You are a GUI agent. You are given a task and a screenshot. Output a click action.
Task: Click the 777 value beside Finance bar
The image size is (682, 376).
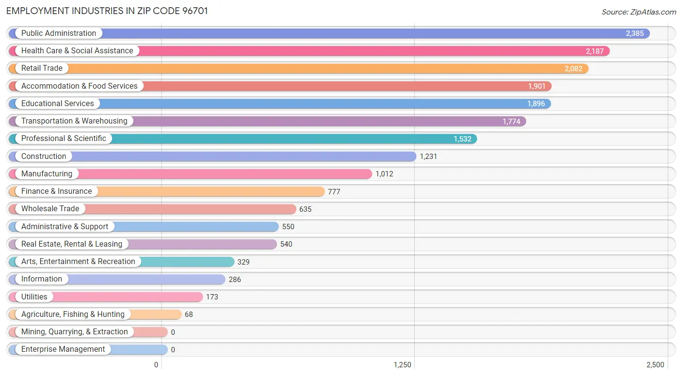334,192
